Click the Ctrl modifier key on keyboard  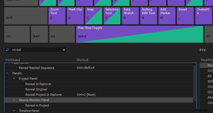17,34
